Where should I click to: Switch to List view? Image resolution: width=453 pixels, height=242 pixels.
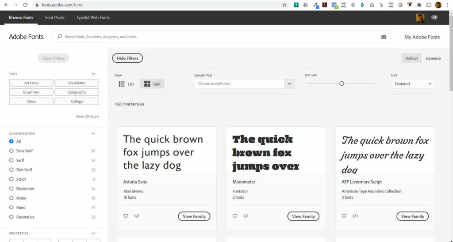(x=126, y=84)
